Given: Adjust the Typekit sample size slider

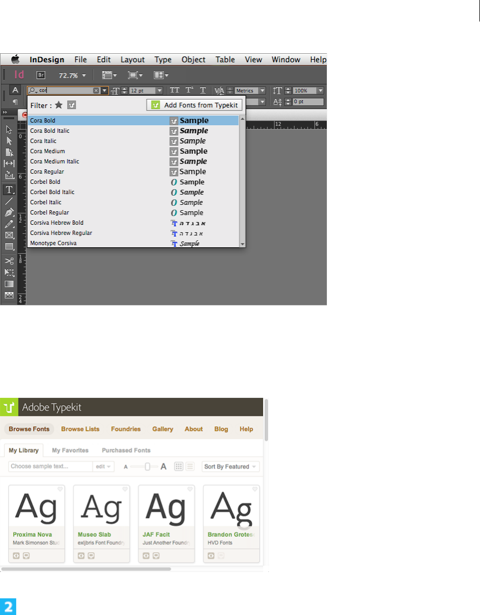Looking at the screenshot, I should [x=147, y=466].
